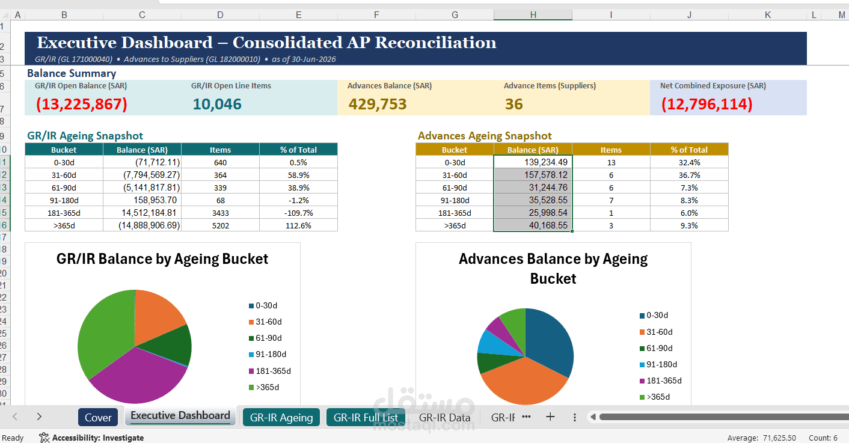Screen dimensions: 849x443
Task: Click the GR/IR table's Balance (SAR) header cell
Action: (x=142, y=150)
